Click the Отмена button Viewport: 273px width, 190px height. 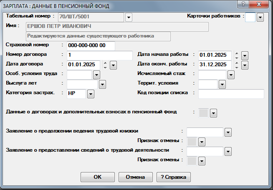point(135,177)
